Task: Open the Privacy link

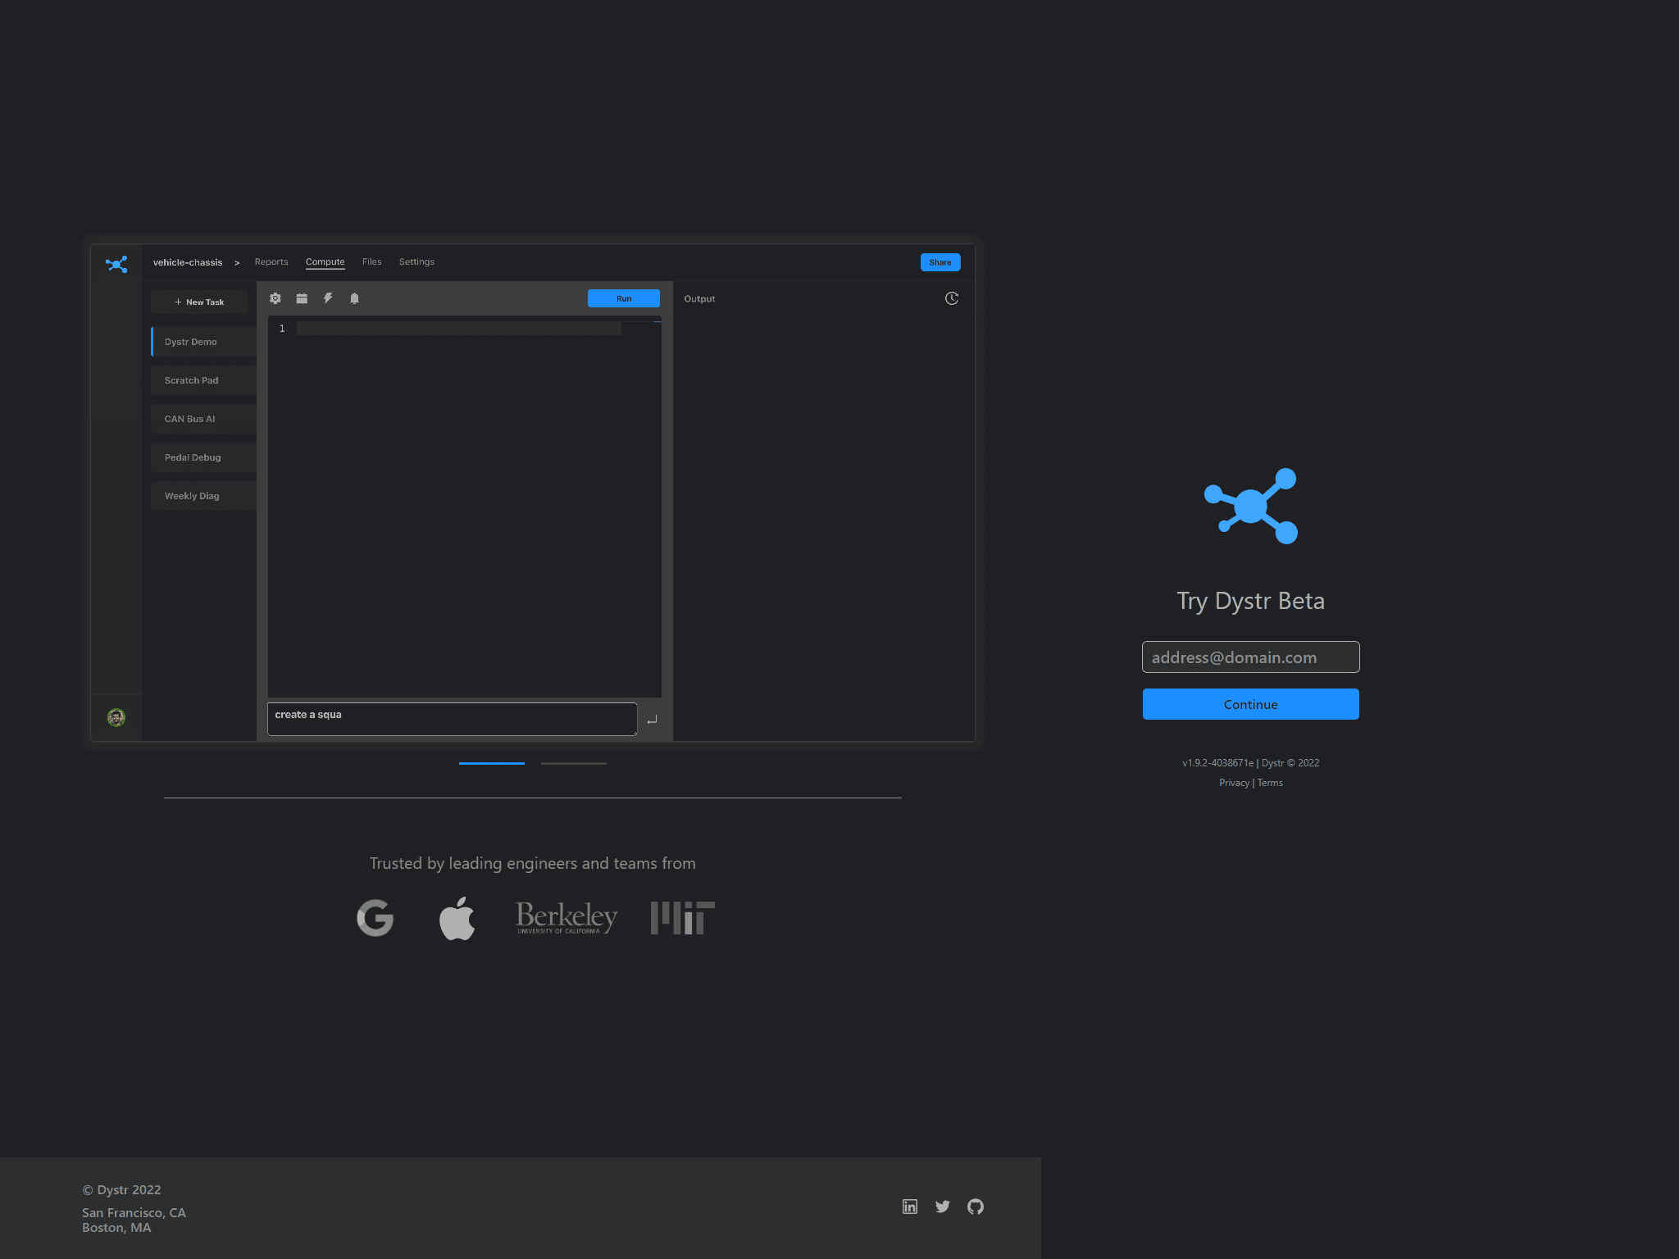Action: 1234,783
